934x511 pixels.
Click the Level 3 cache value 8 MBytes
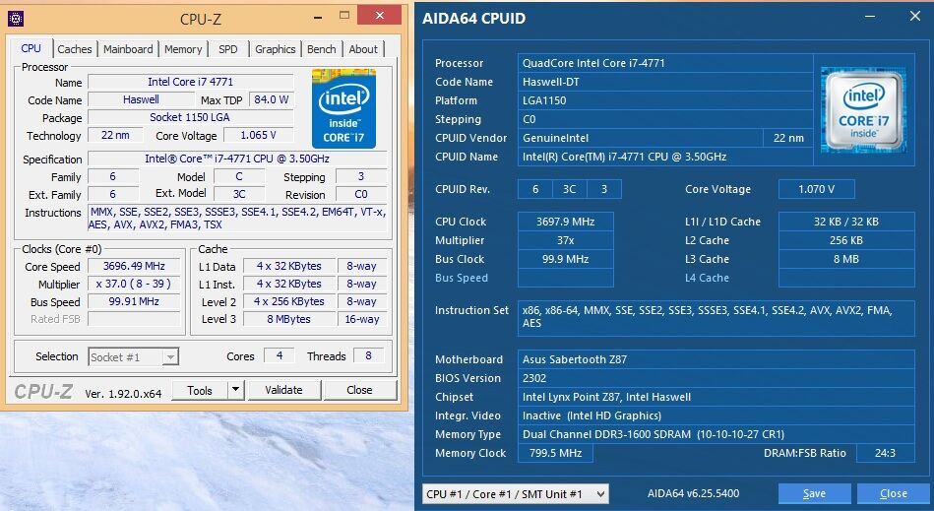[x=289, y=319]
